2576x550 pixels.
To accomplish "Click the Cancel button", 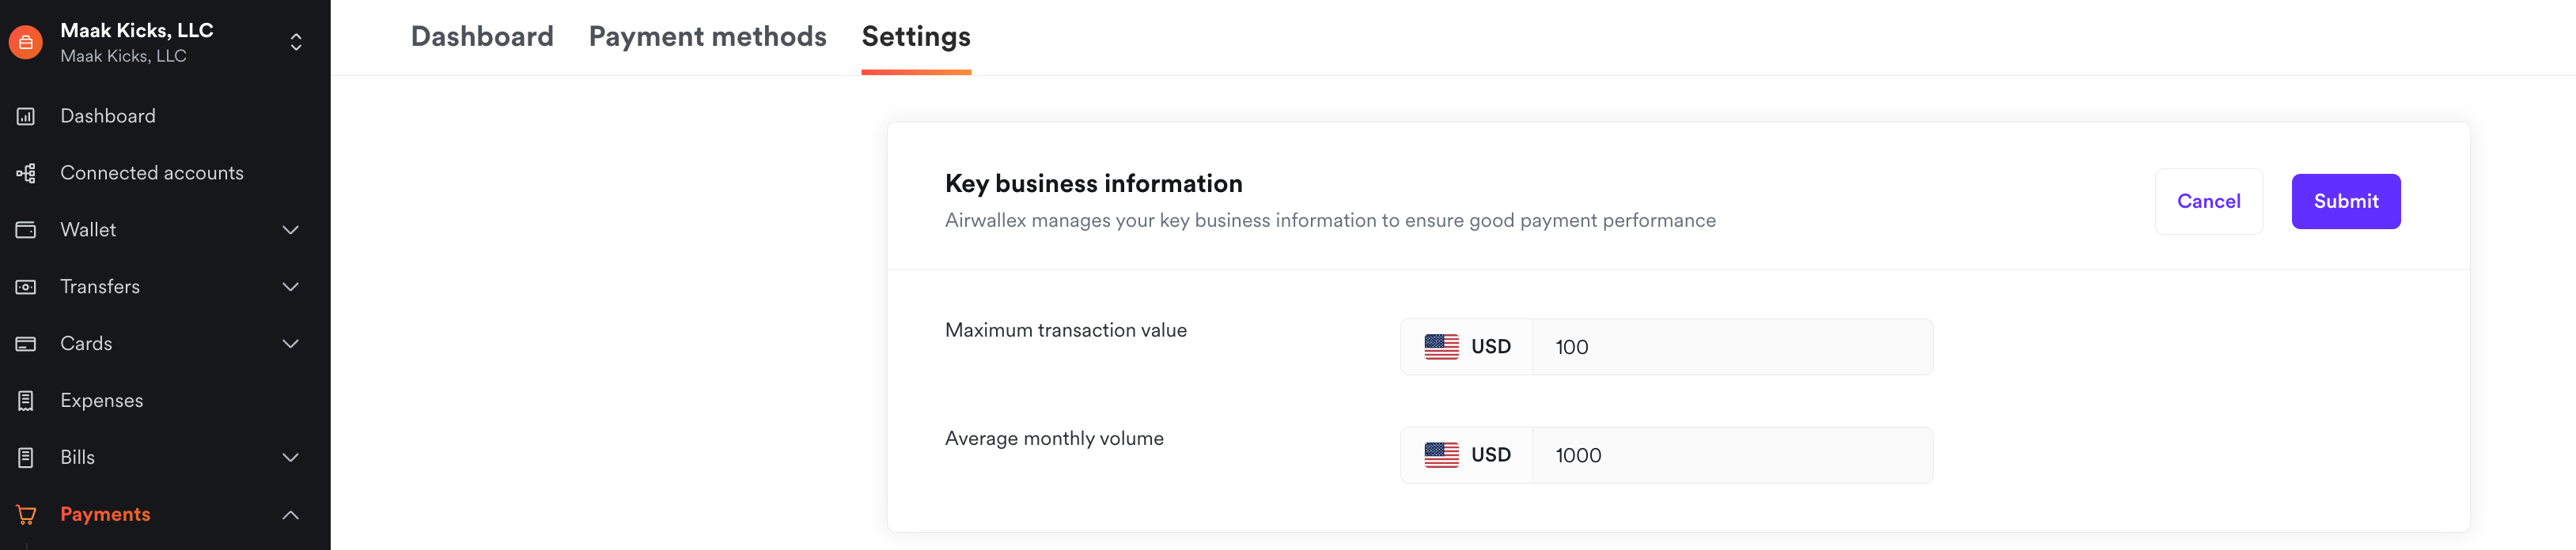I will (2208, 202).
